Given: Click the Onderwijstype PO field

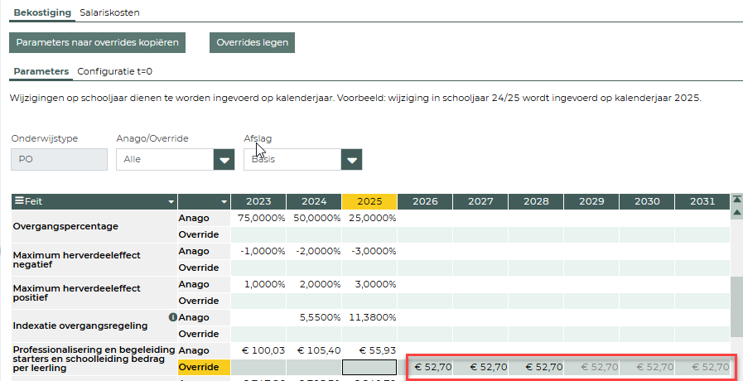Looking at the screenshot, I should click(60, 159).
